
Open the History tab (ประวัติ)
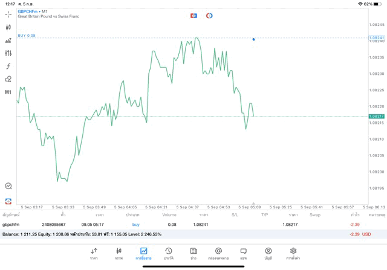pyautogui.click(x=168, y=252)
